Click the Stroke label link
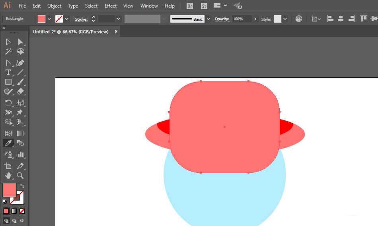378x226 pixels. pos(81,19)
